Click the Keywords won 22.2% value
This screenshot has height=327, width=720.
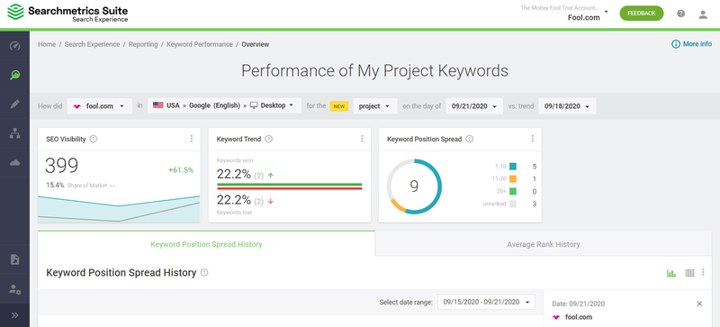[x=234, y=175]
